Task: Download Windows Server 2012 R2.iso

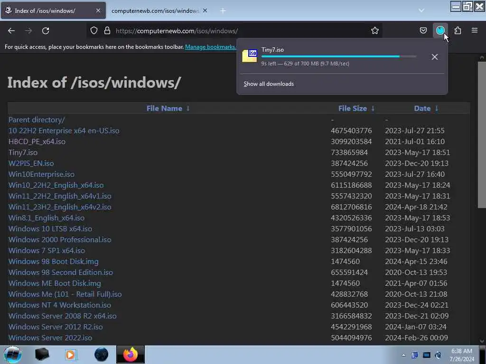Action: coord(56,327)
